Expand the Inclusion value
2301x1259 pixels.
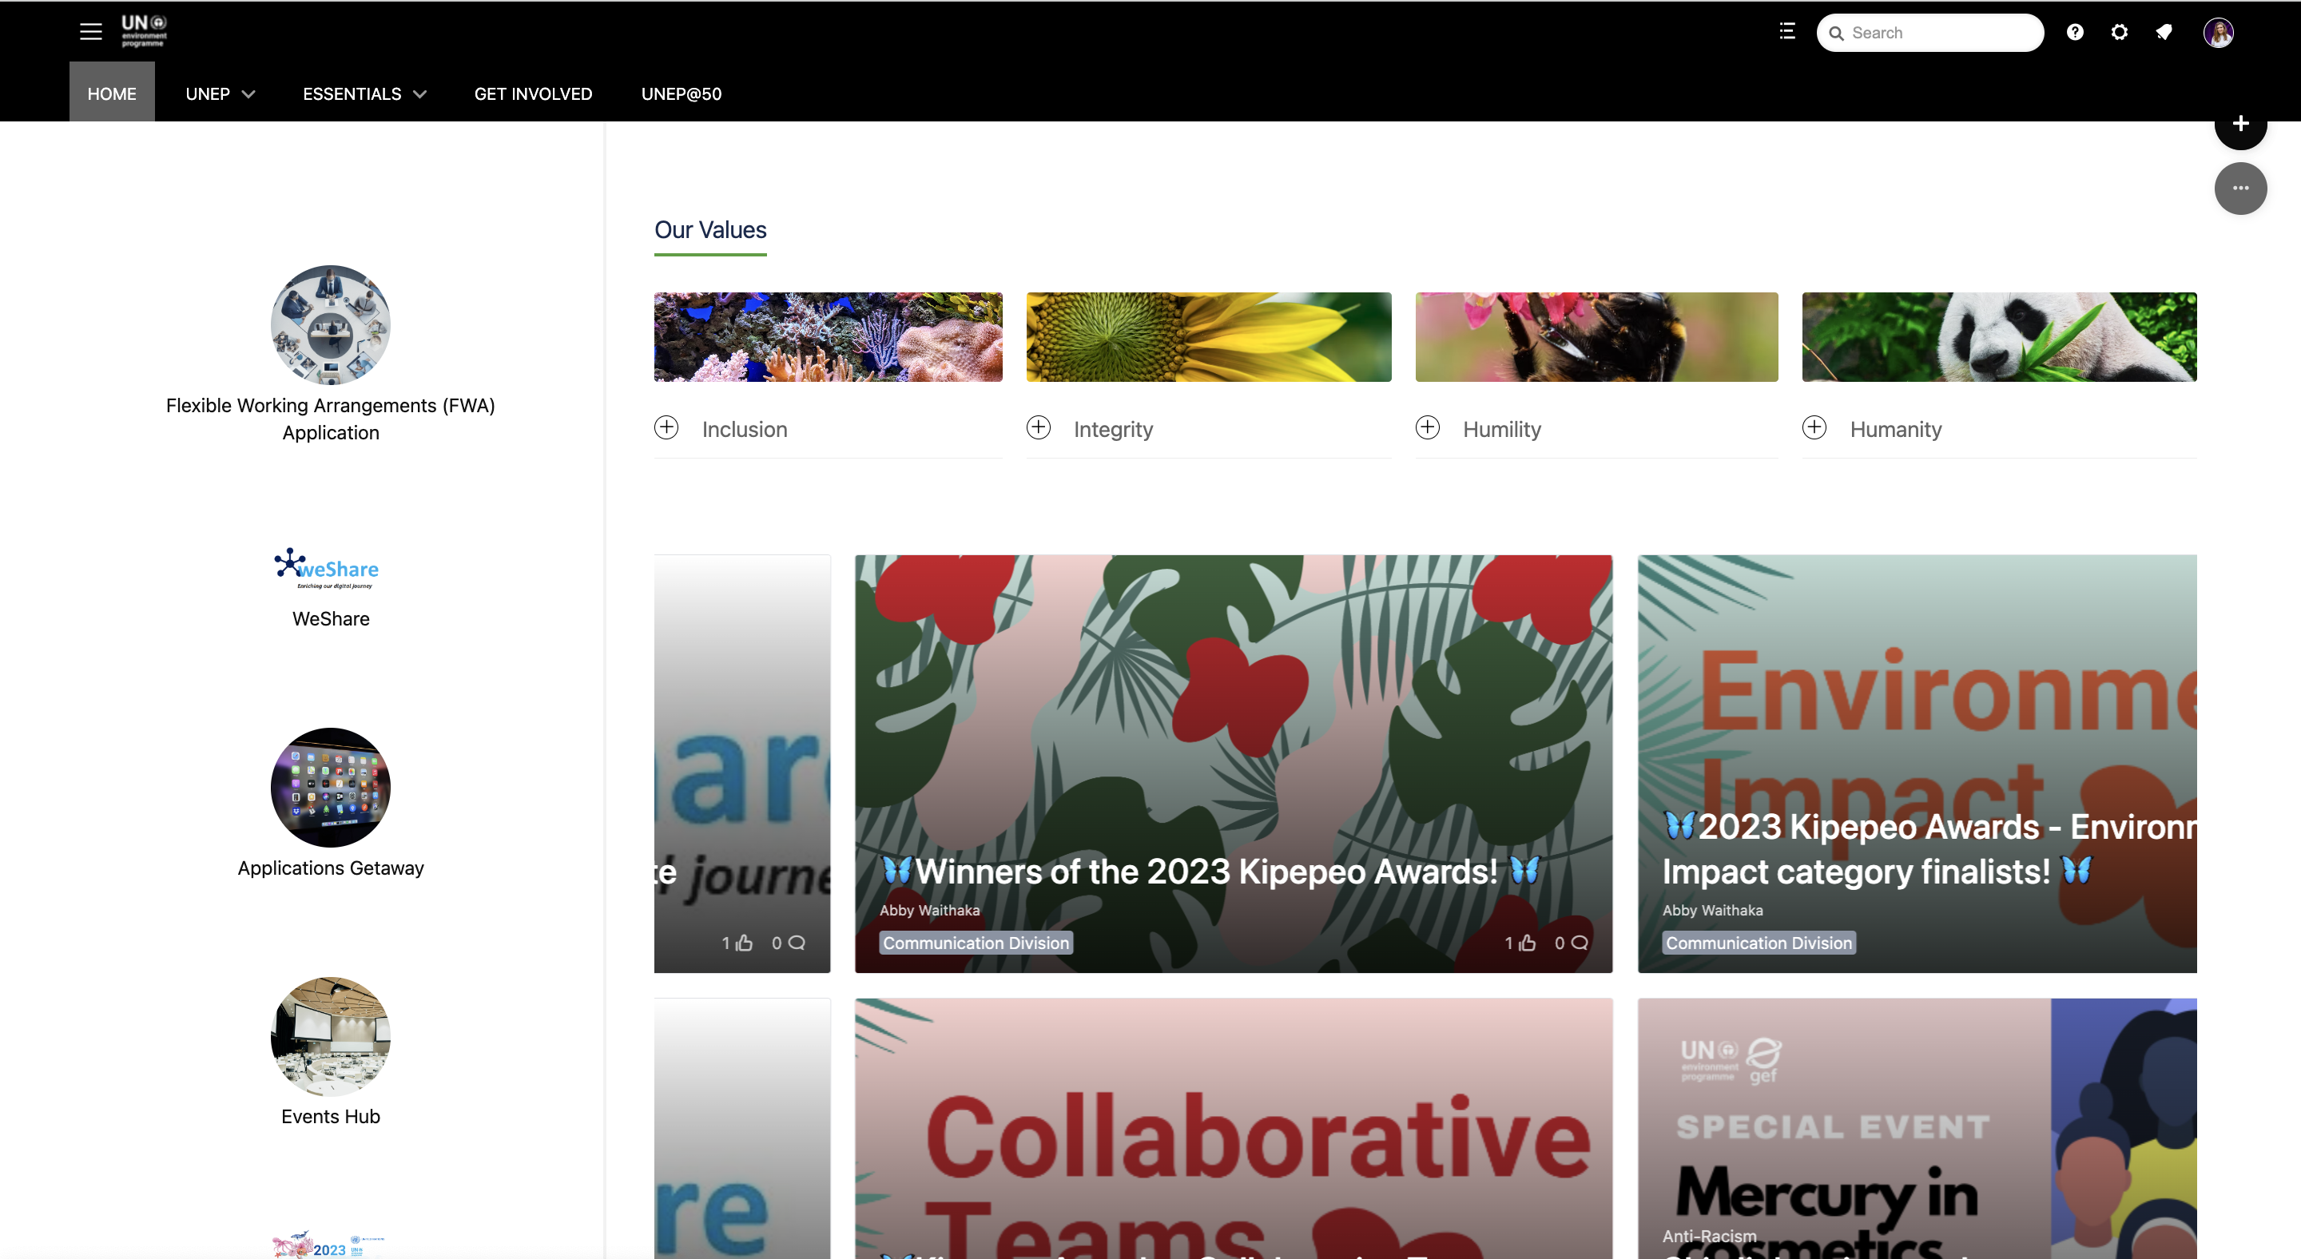pos(666,427)
